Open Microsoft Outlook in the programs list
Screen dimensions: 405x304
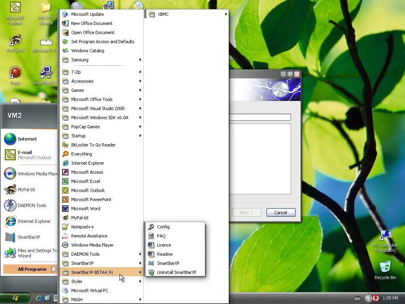click(101, 190)
